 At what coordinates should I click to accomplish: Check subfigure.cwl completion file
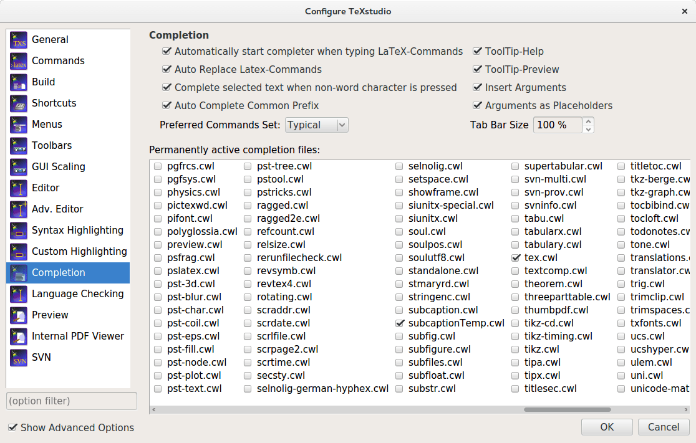(399, 350)
